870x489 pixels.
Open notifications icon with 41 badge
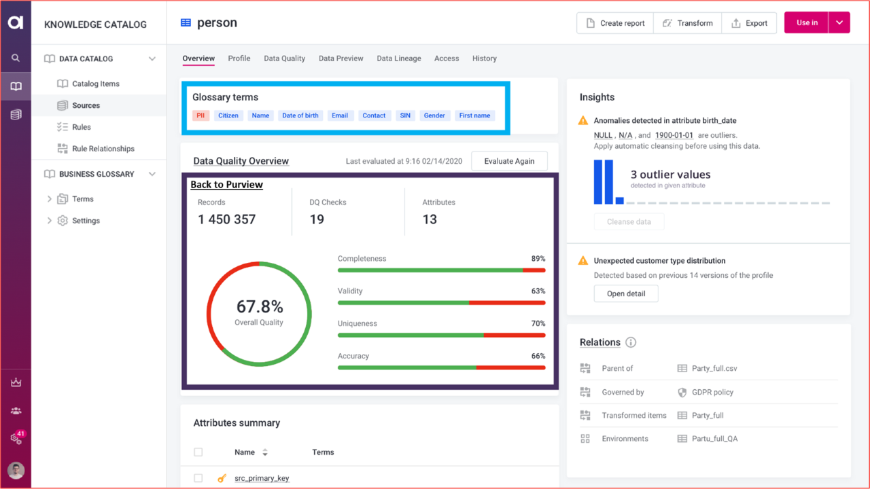[17, 437]
